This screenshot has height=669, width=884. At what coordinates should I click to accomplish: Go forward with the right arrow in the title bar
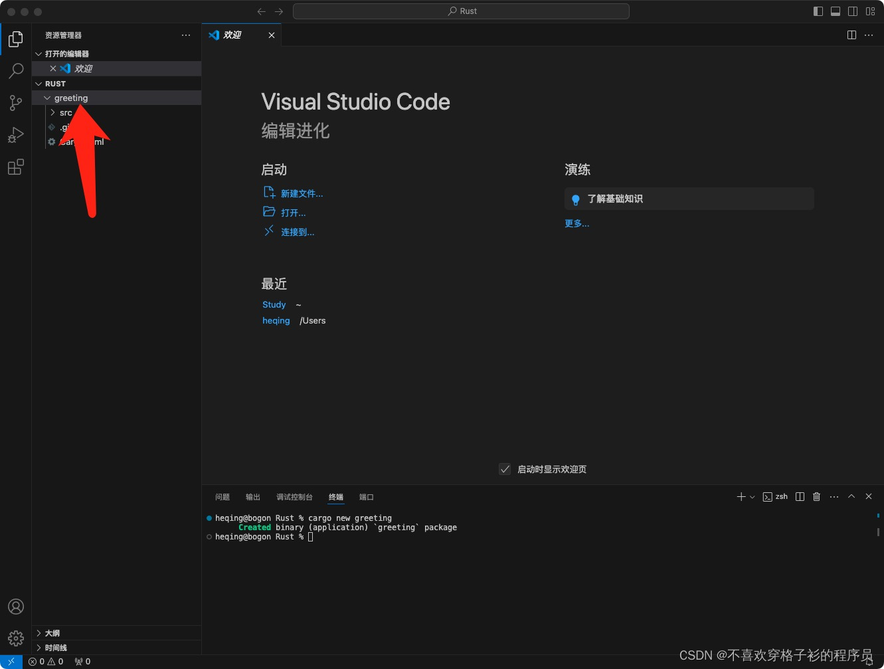point(279,11)
